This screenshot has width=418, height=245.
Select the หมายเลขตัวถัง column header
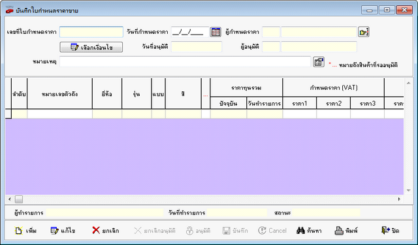tap(59, 94)
